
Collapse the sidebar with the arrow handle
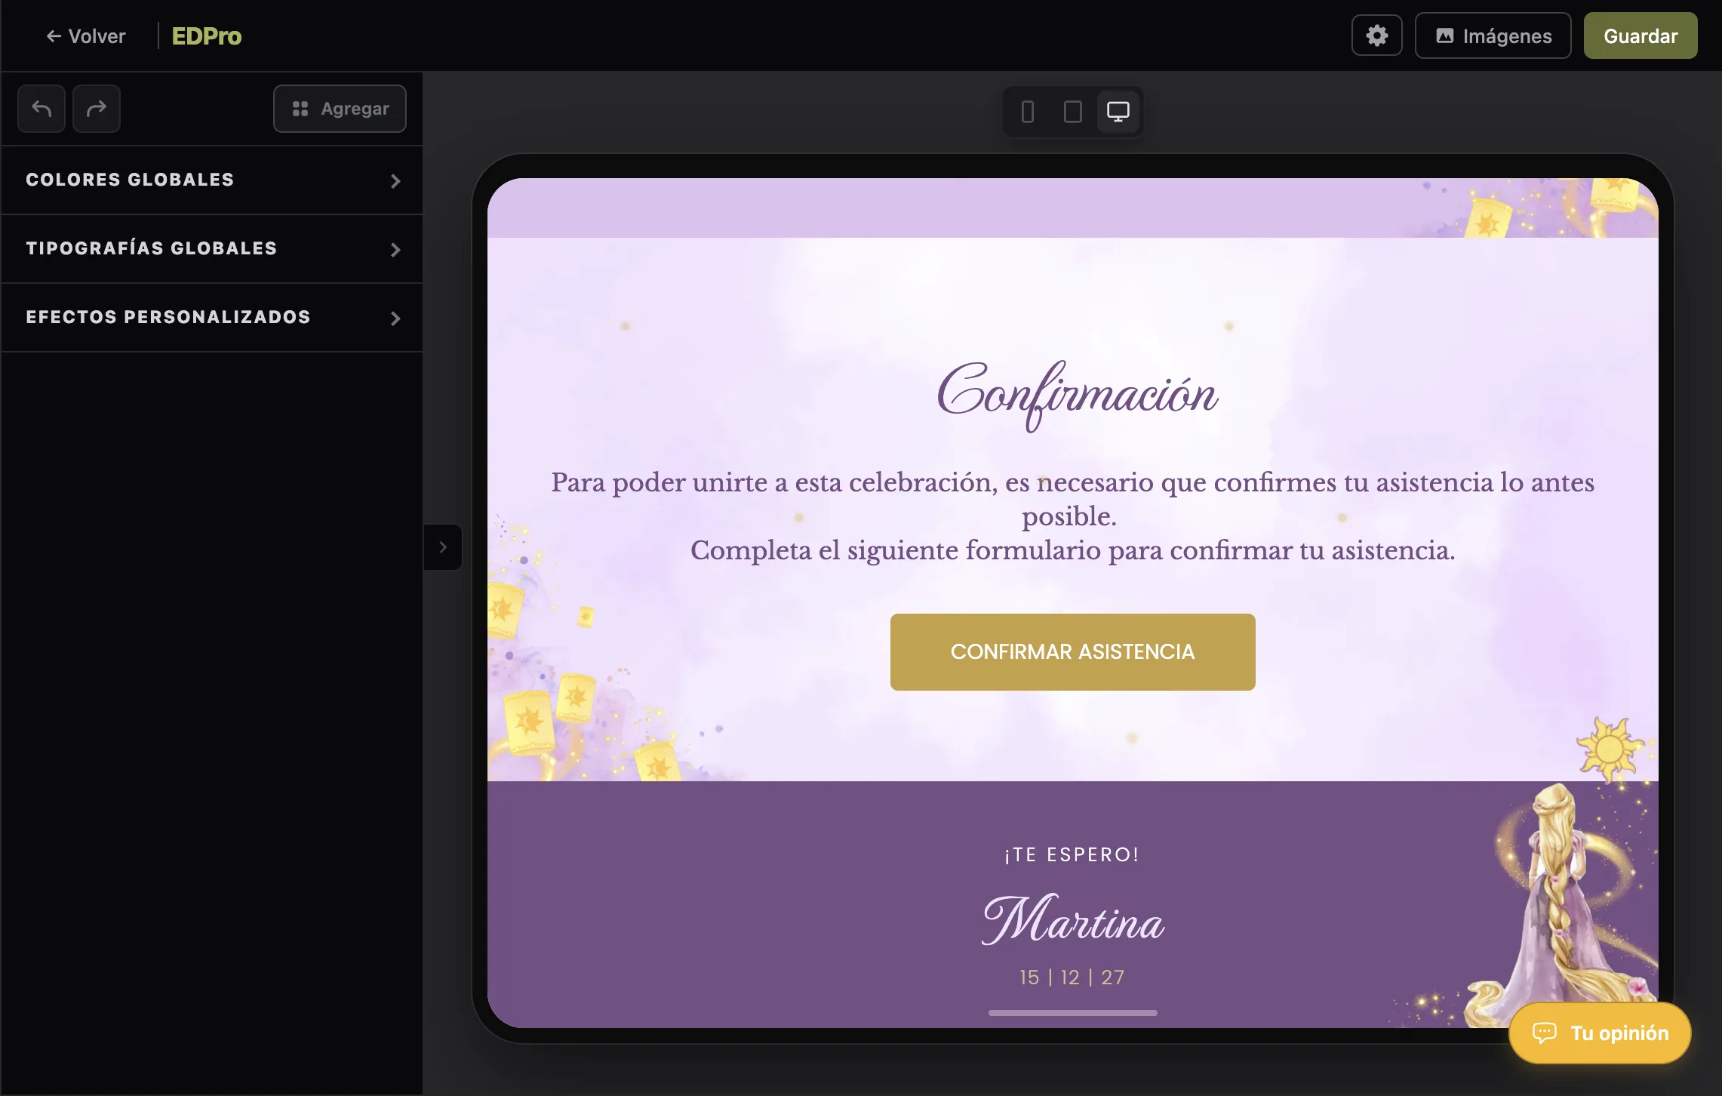click(x=443, y=547)
